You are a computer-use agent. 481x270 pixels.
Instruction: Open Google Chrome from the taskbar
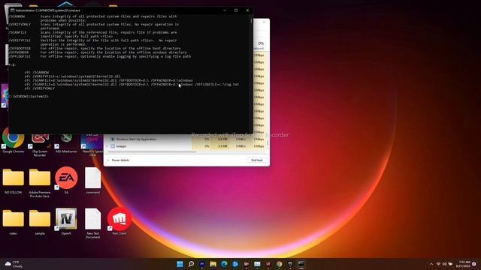[x=279, y=264]
